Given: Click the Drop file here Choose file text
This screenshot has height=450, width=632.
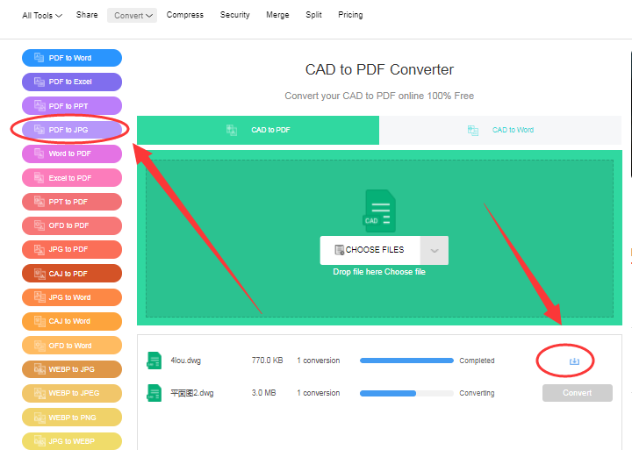Looking at the screenshot, I should pyautogui.click(x=379, y=272).
